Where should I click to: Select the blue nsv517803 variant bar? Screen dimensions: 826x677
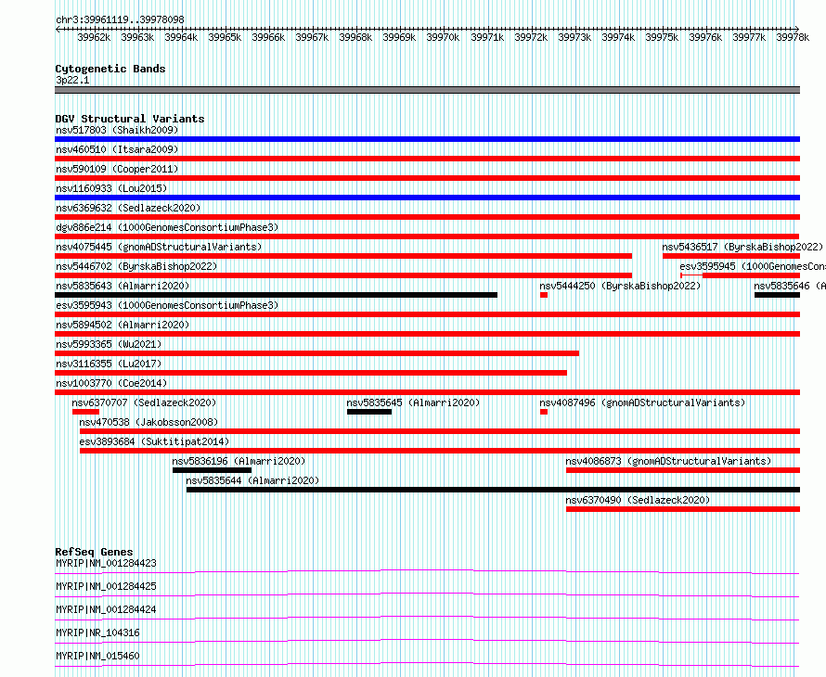[427, 139]
